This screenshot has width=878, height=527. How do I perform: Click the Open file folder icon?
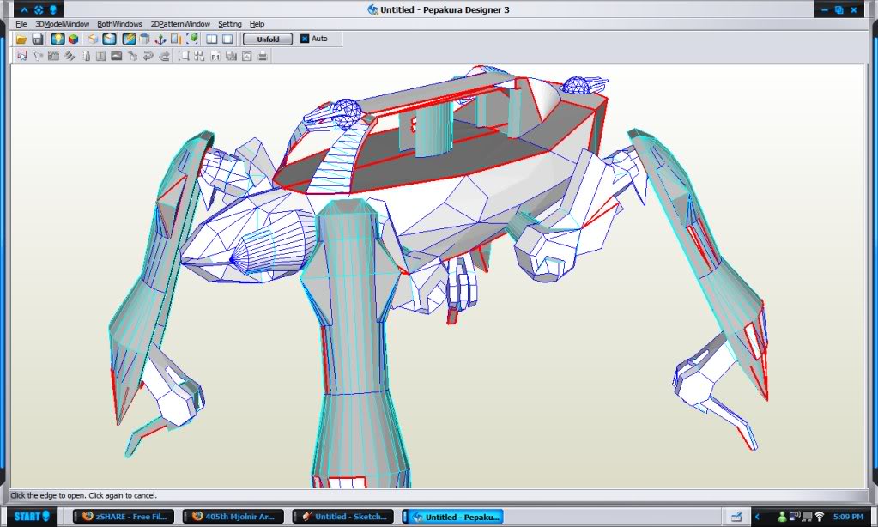point(21,39)
